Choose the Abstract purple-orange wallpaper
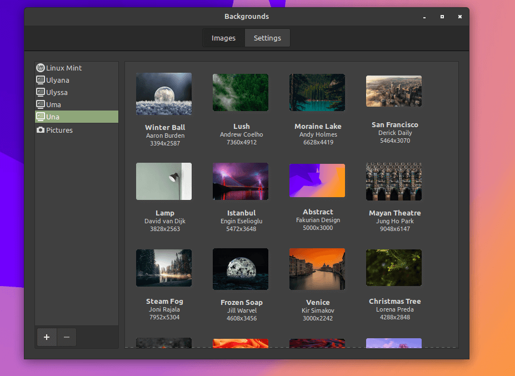 click(317, 181)
